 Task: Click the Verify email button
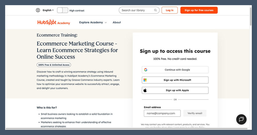pos(195,113)
